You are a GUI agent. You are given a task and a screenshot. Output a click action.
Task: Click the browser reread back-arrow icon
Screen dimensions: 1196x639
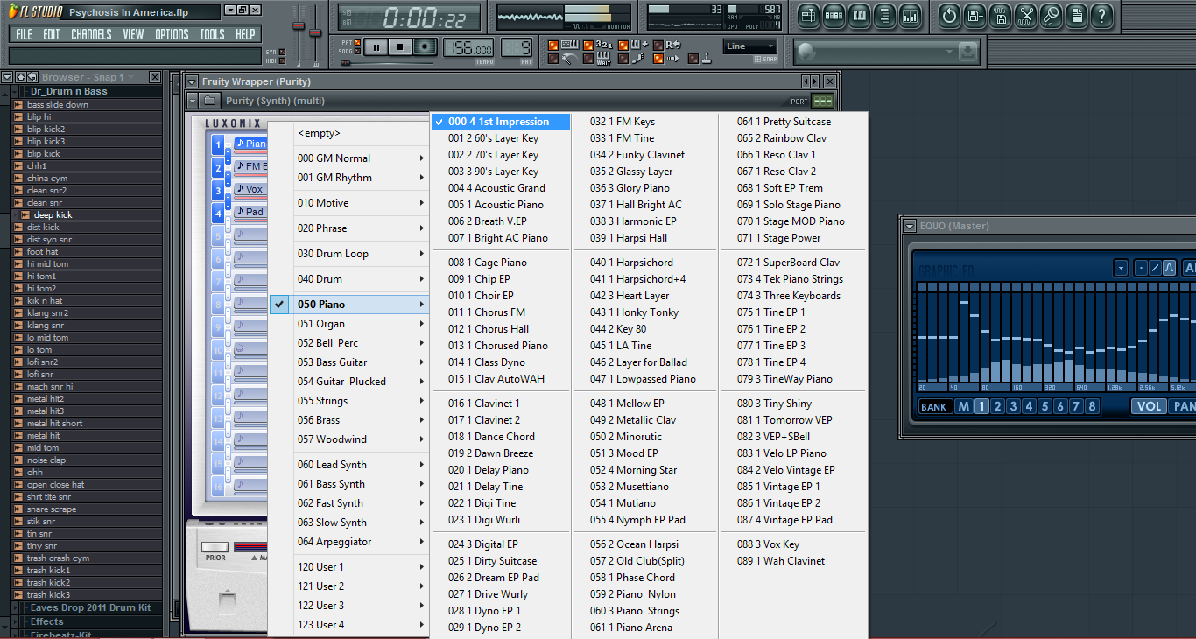coord(32,77)
